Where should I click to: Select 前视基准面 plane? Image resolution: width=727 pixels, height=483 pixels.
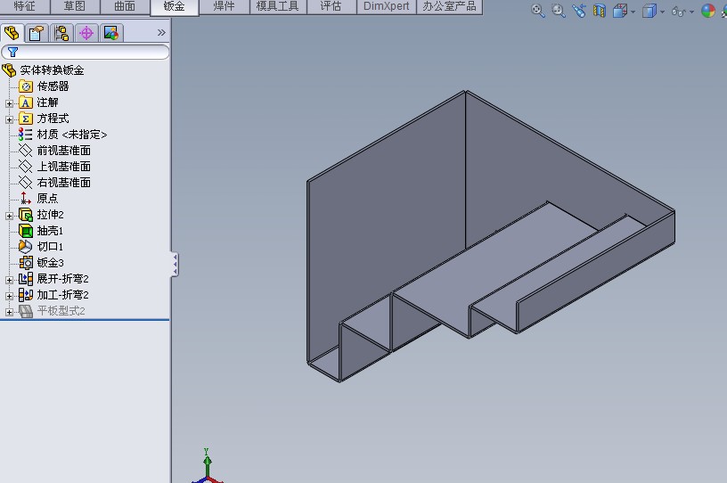point(64,151)
